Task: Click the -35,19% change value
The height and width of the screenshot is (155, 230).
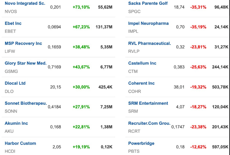Action: (198, 27)
